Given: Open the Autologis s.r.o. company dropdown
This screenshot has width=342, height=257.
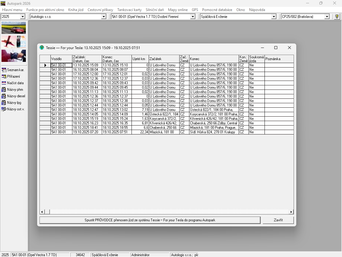Looking at the screenshot, I should (x=104, y=17).
